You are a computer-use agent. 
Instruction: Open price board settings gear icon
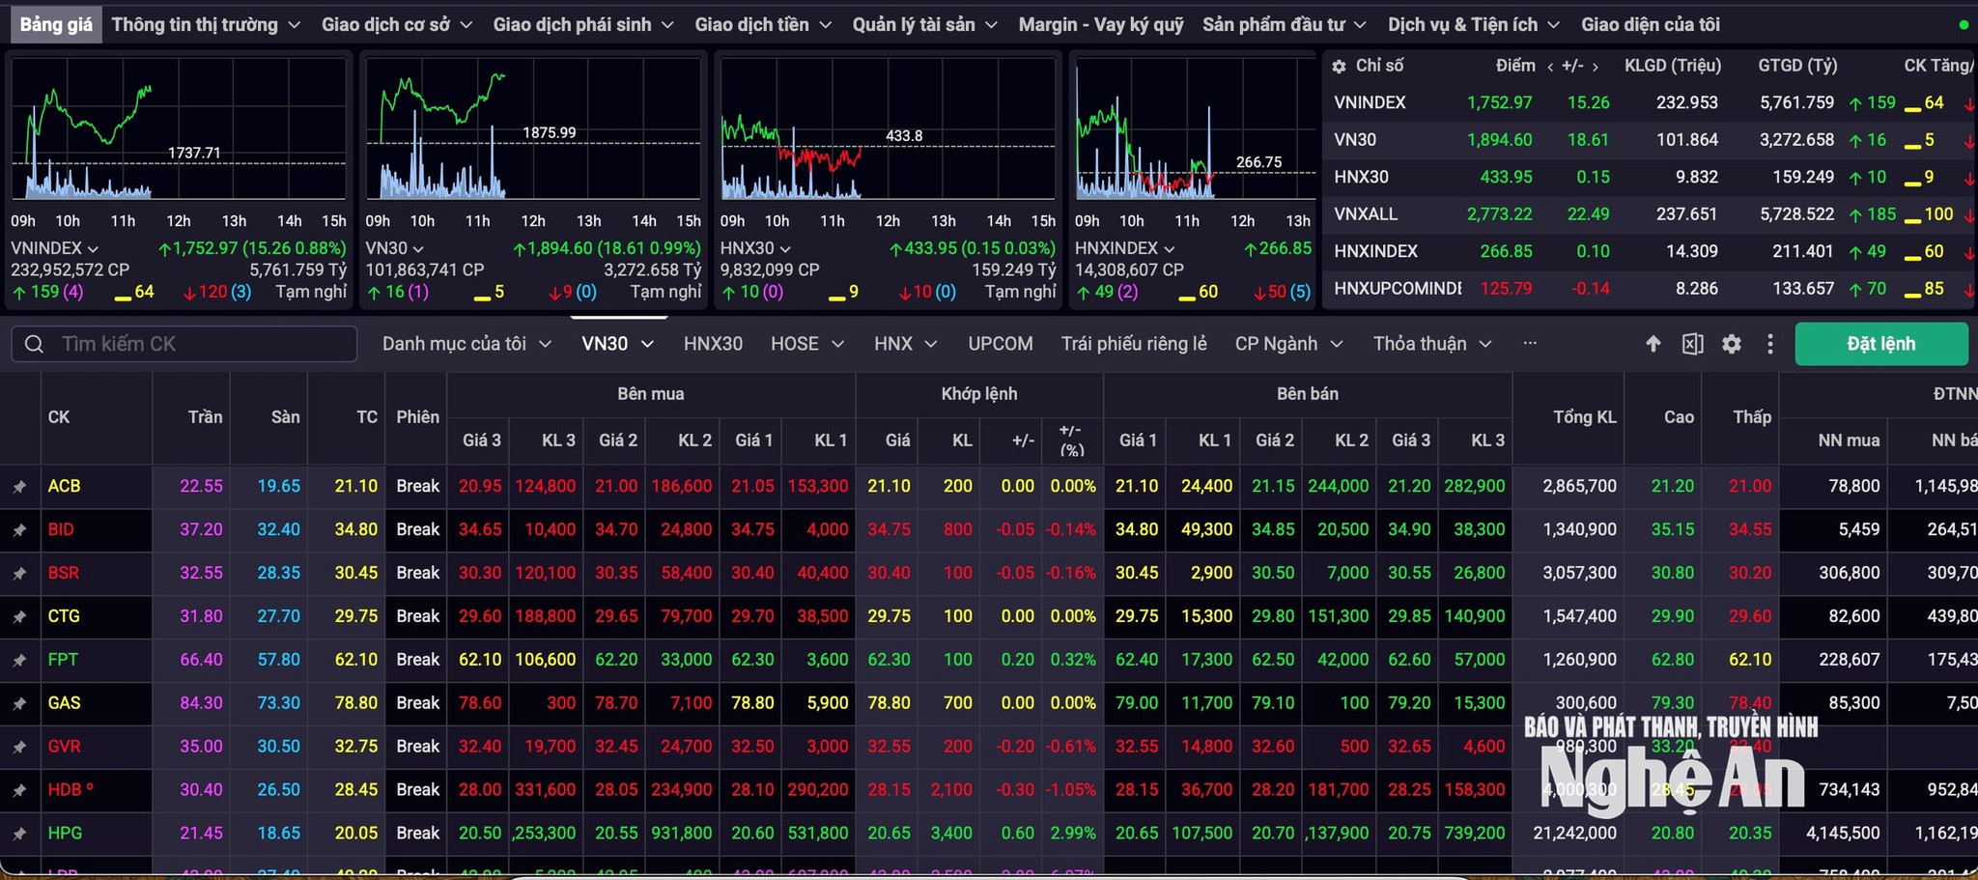coord(1732,344)
